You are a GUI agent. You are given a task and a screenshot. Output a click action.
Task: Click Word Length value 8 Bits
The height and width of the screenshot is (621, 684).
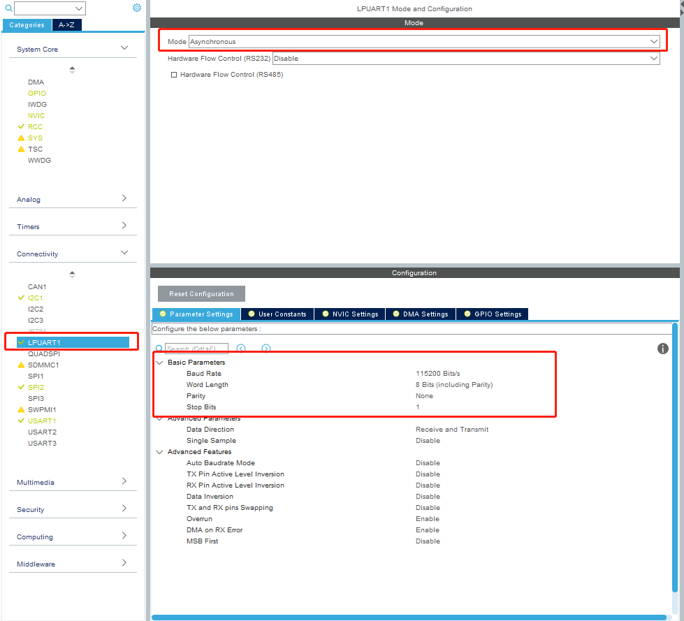click(x=454, y=385)
